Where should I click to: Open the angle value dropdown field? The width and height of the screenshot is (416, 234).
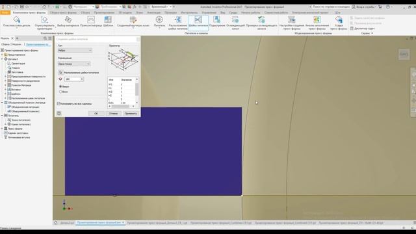pyautogui.click(x=74, y=79)
